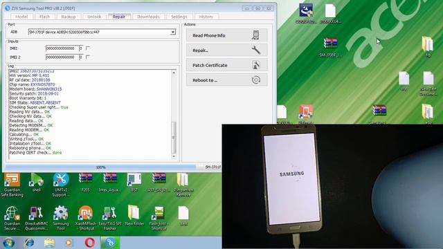Open the shell desktop shortcut
The image size is (443, 249).
pyautogui.click(x=37, y=183)
